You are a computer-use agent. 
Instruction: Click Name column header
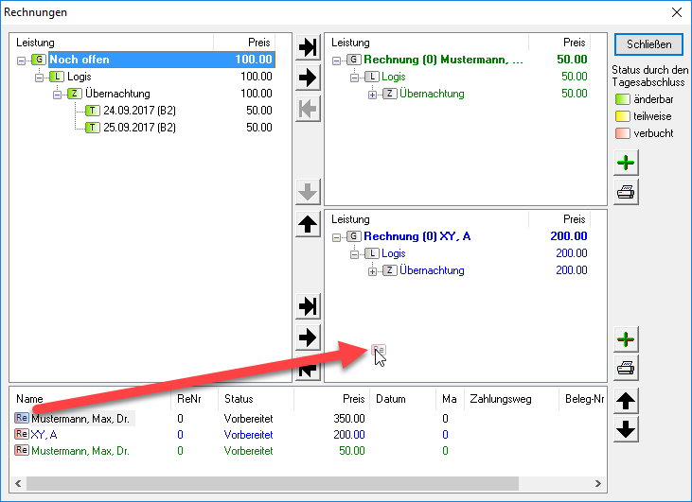[29, 399]
